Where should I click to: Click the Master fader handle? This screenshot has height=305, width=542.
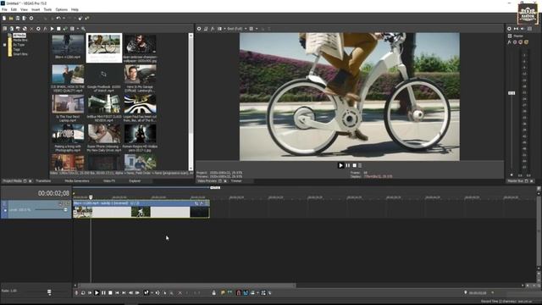tap(512, 93)
